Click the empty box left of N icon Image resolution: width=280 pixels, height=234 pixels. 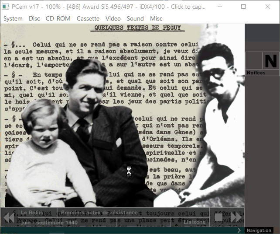pos(254,61)
